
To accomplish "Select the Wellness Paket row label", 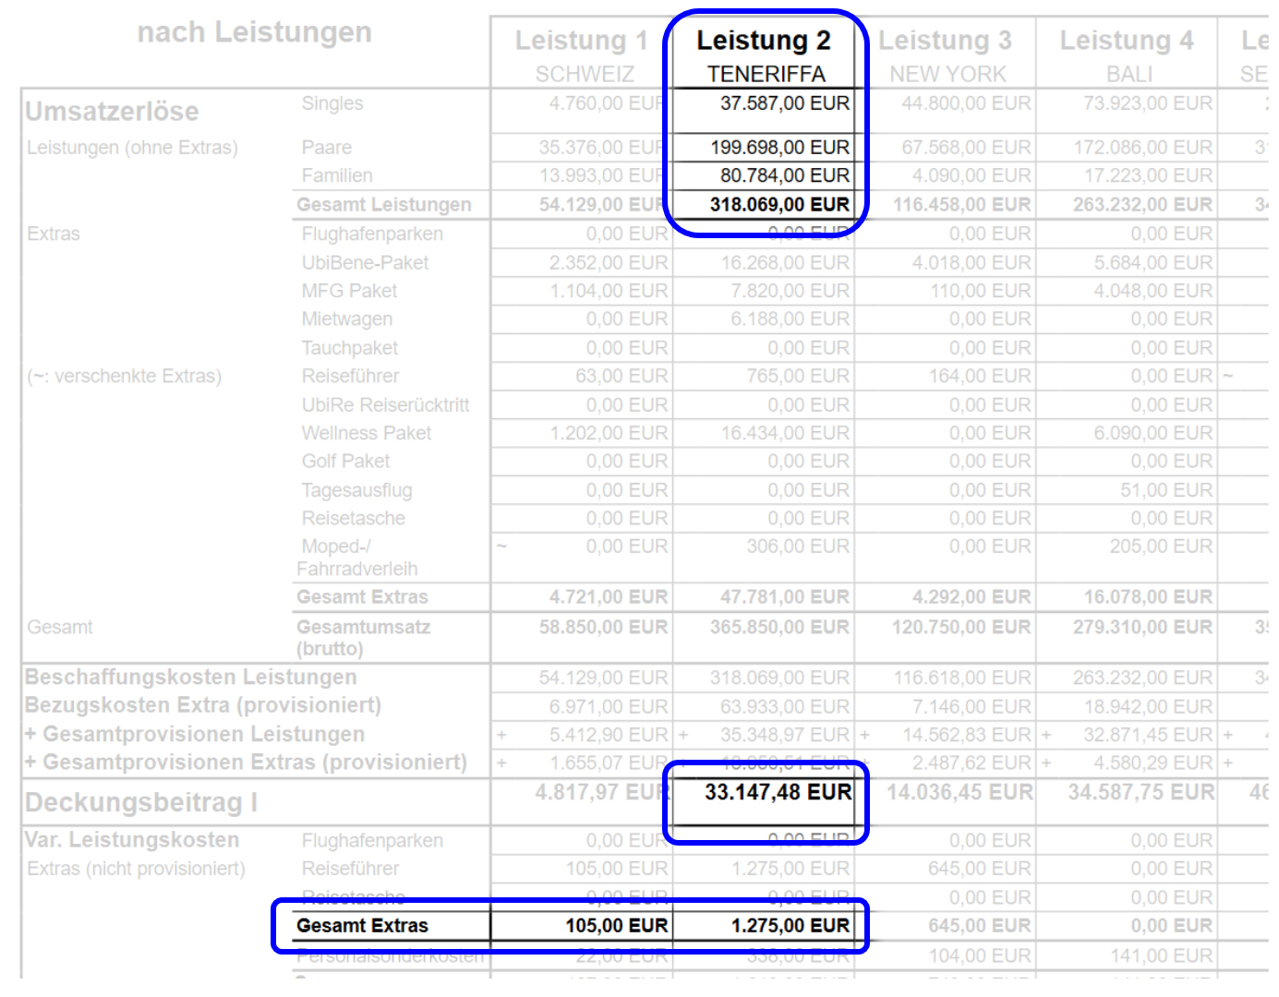I will click(366, 433).
